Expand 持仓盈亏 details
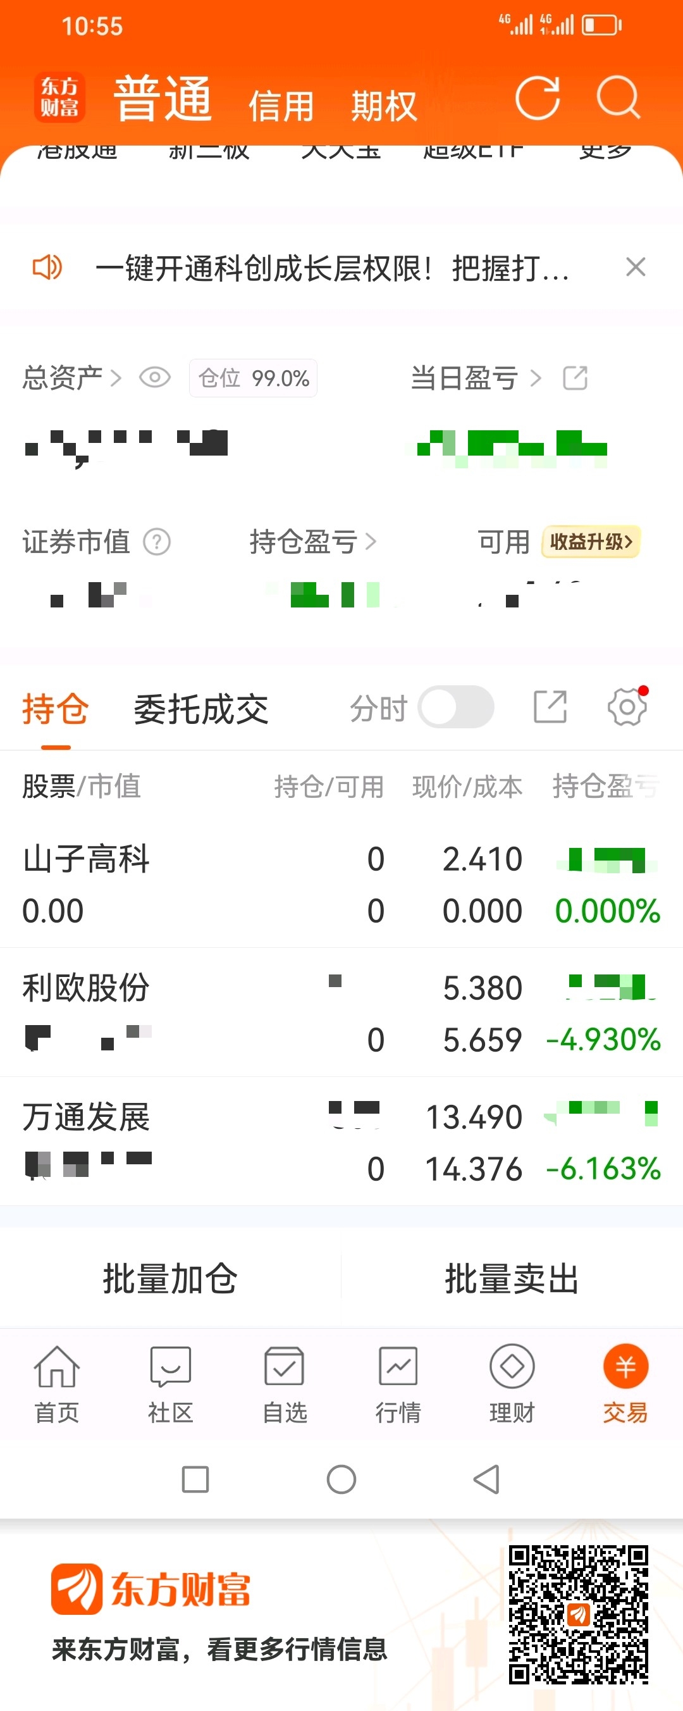 pyautogui.click(x=313, y=542)
